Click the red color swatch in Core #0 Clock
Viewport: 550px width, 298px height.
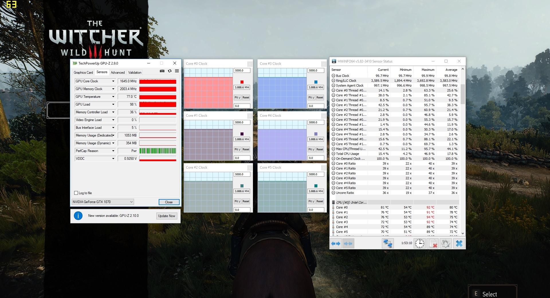tap(242, 82)
